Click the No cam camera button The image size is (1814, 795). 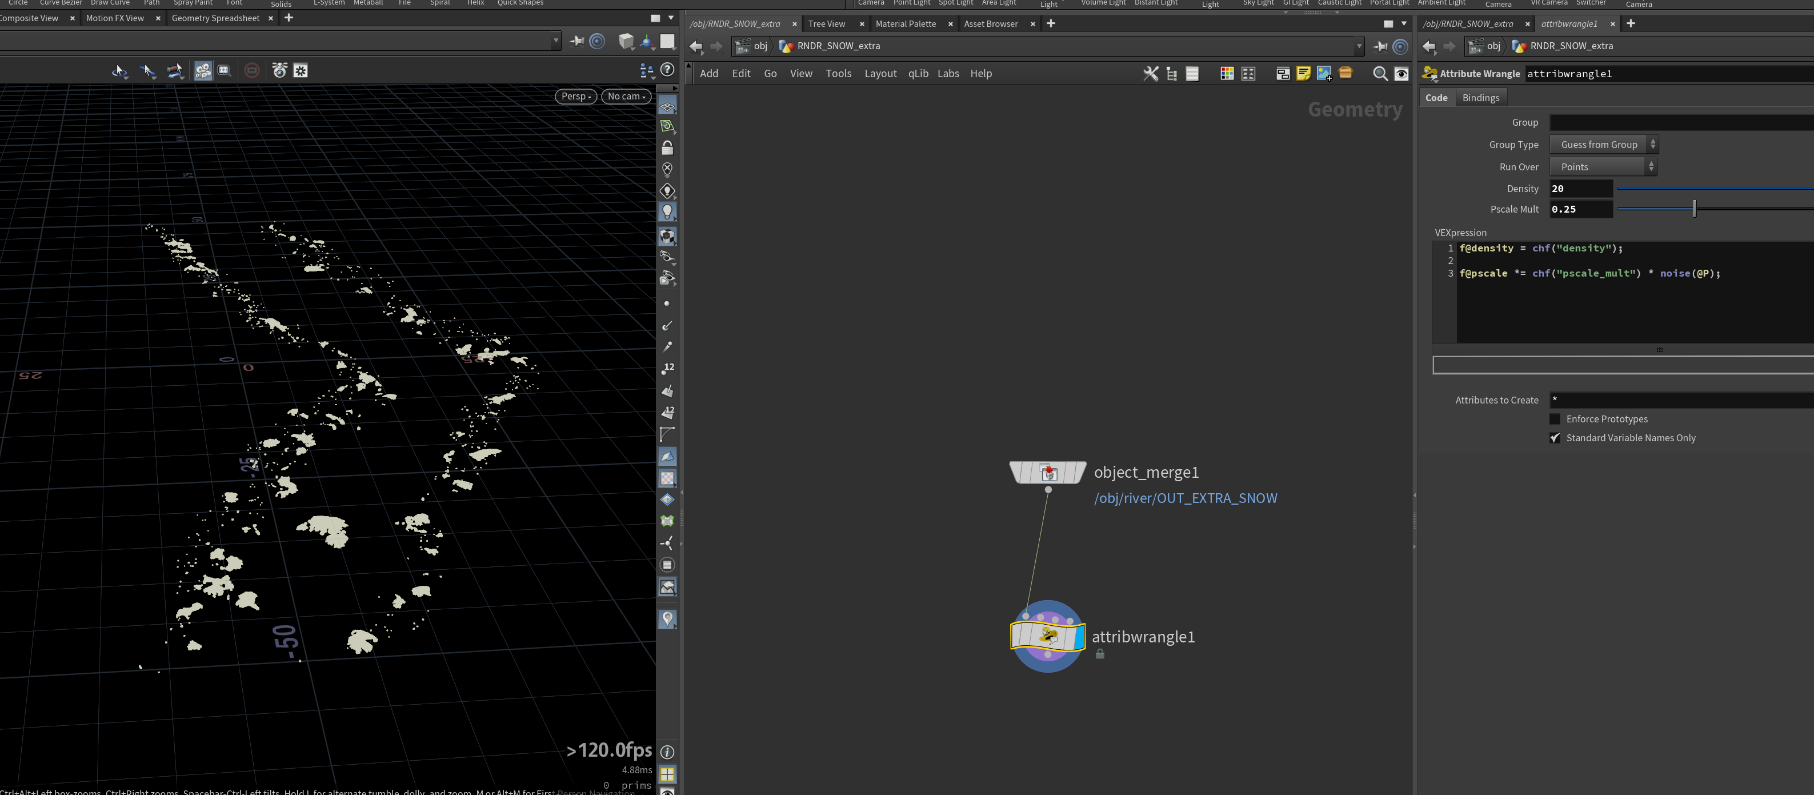626,97
